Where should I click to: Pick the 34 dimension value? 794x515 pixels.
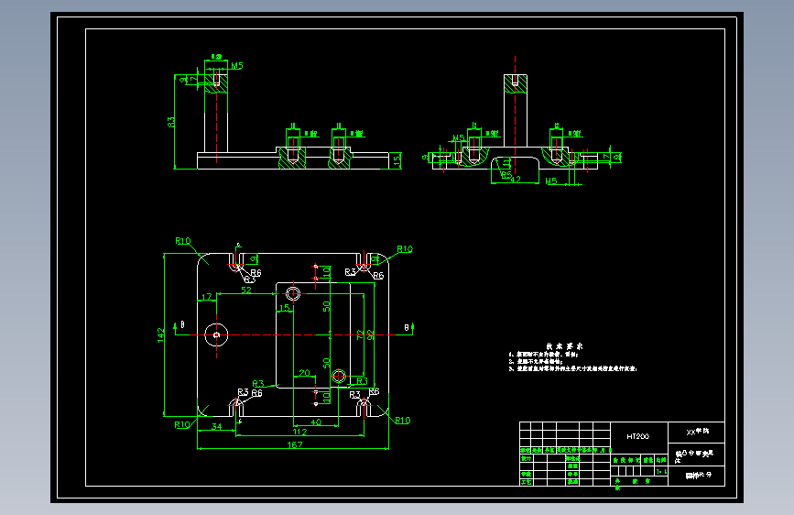tap(217, 426)
